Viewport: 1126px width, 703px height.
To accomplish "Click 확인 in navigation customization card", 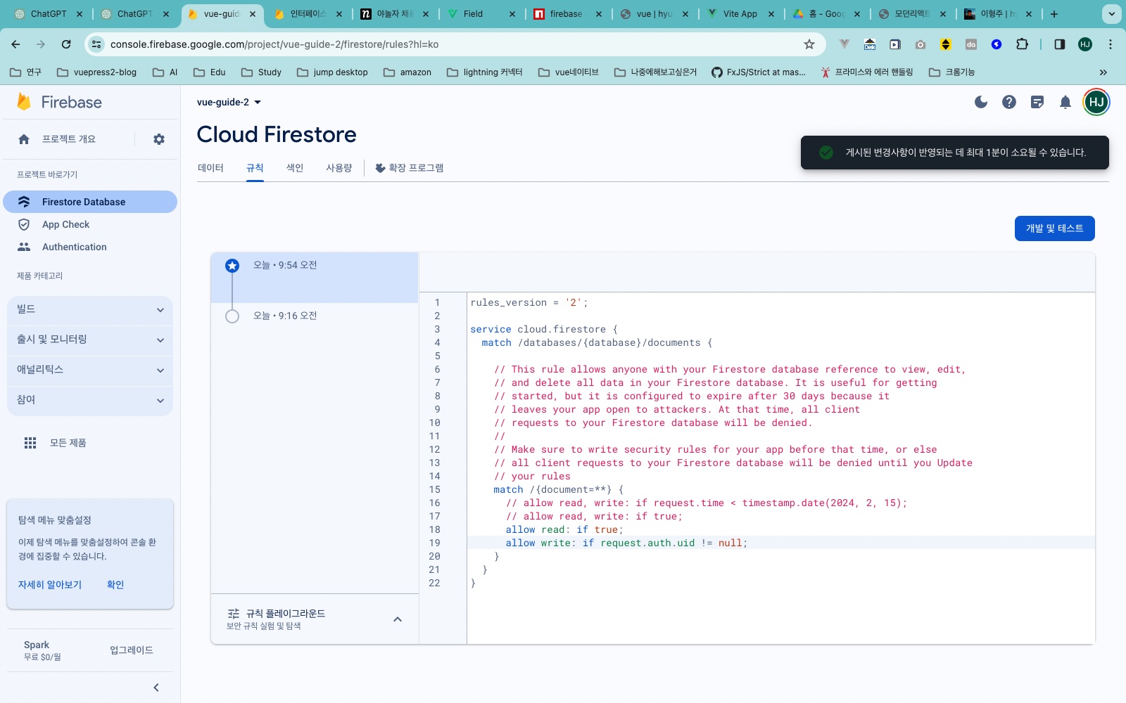I will coord(115,585).
